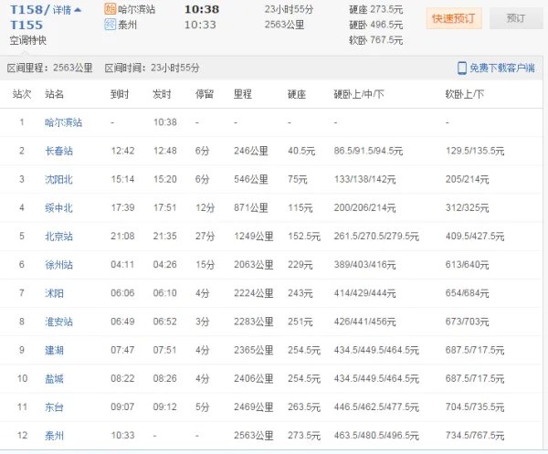The height and width of the screenshot is (454, 548).
Task: Open 沈阳北 station link
Action: point(58,179)
